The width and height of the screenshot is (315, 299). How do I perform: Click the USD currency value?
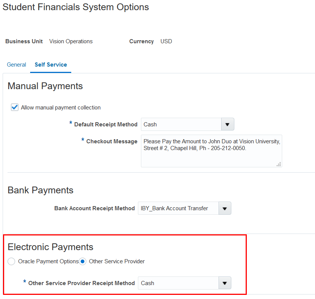point(166,41)
